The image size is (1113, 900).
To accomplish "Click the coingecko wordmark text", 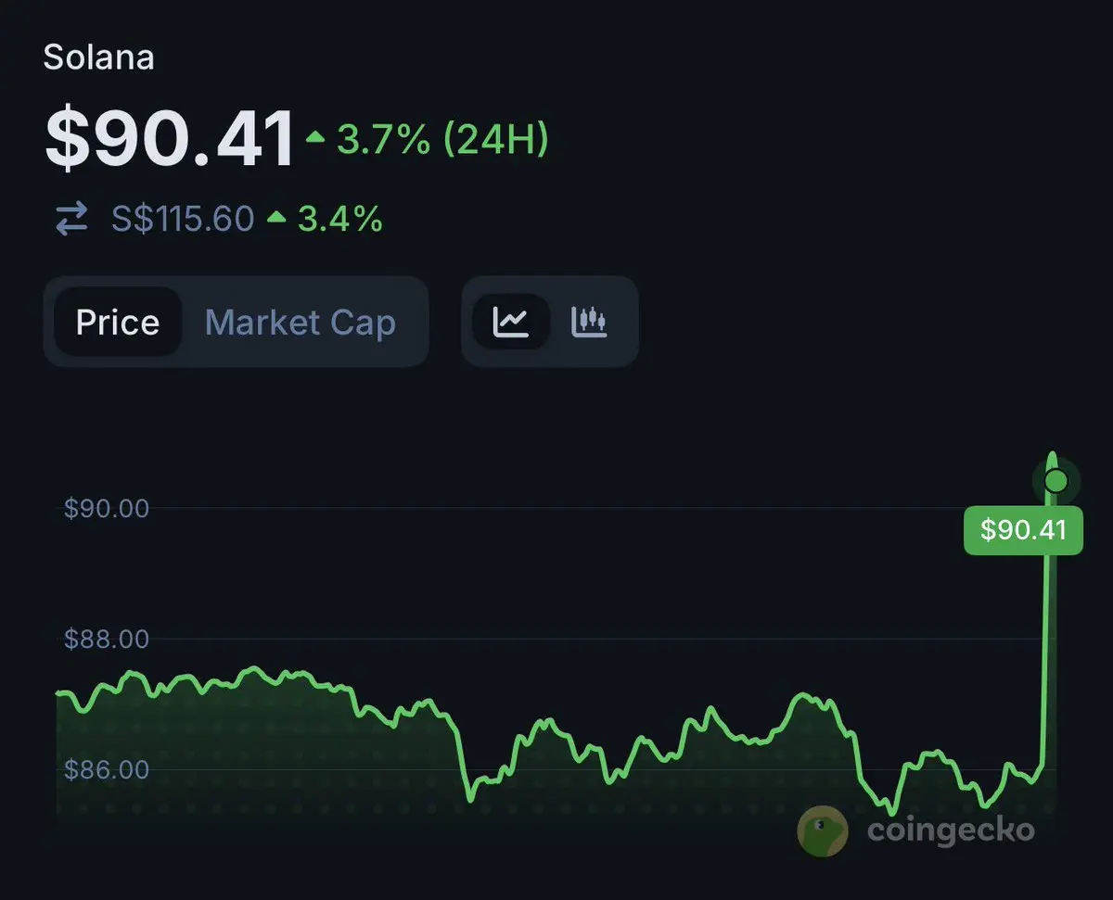I will (x=950, y=830).
